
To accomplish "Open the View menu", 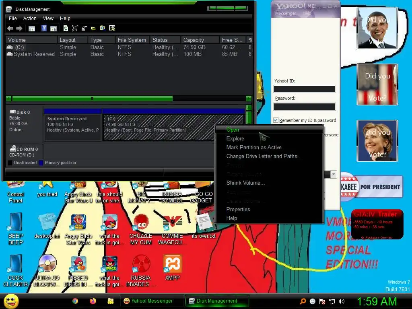I will (x=48, y=19).
